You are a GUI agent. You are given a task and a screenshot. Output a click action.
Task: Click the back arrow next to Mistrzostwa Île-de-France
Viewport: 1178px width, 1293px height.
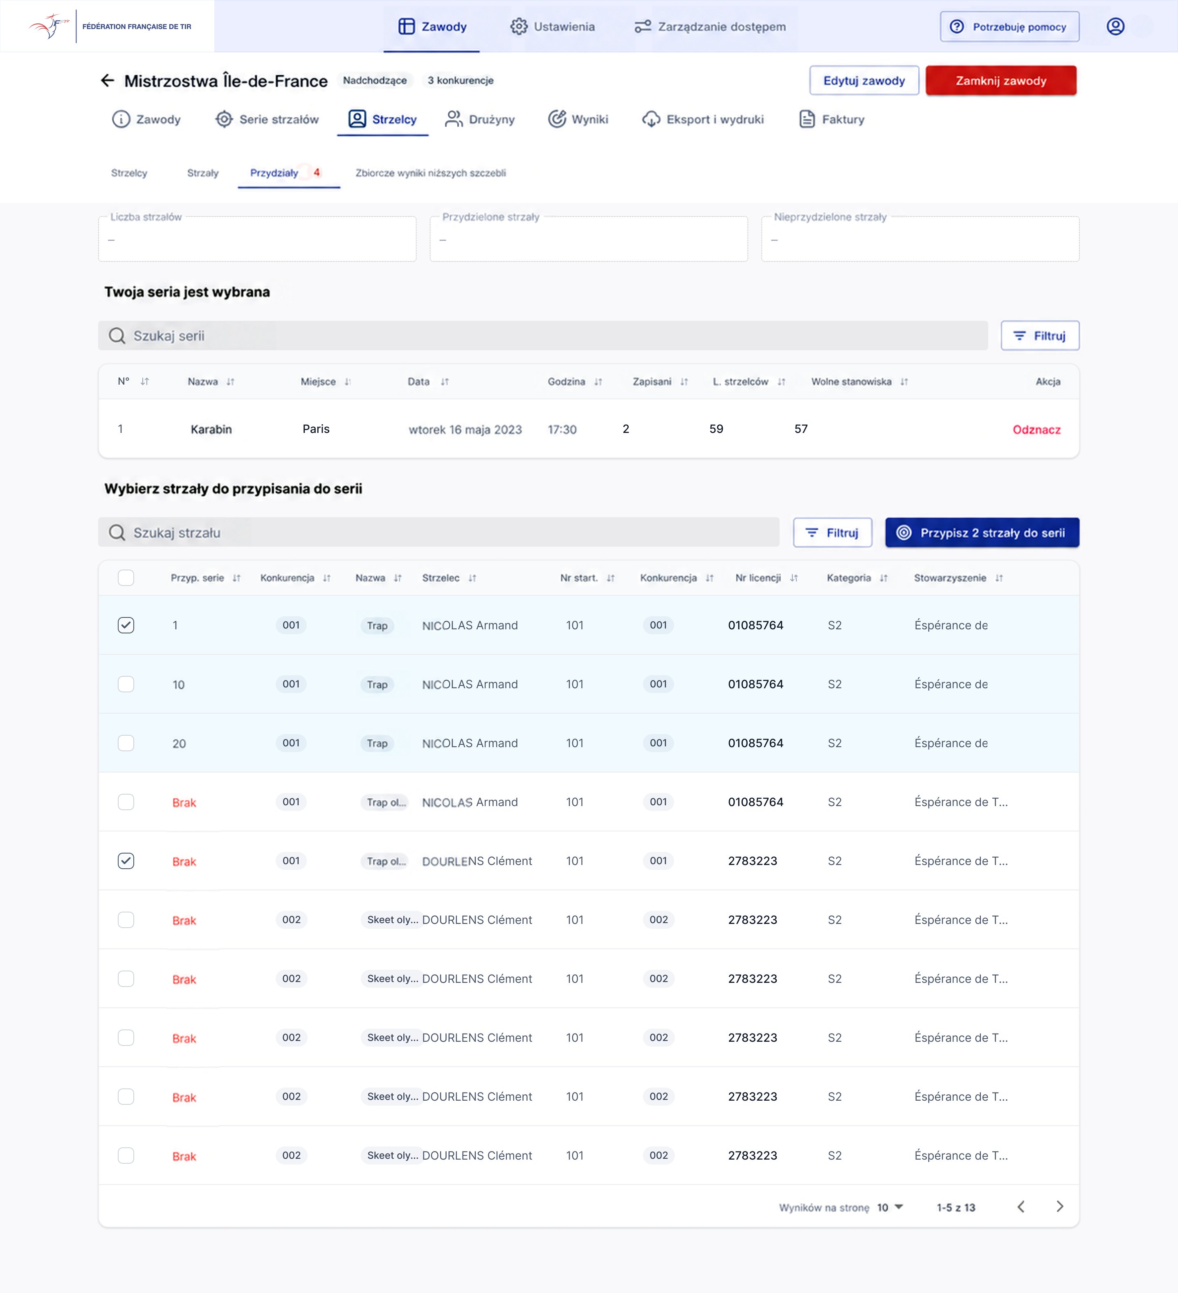pos(107,80)
